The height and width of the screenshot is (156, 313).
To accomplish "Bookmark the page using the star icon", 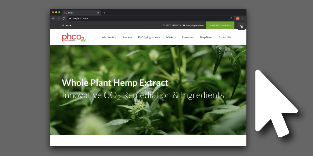I will click(231, 18).
